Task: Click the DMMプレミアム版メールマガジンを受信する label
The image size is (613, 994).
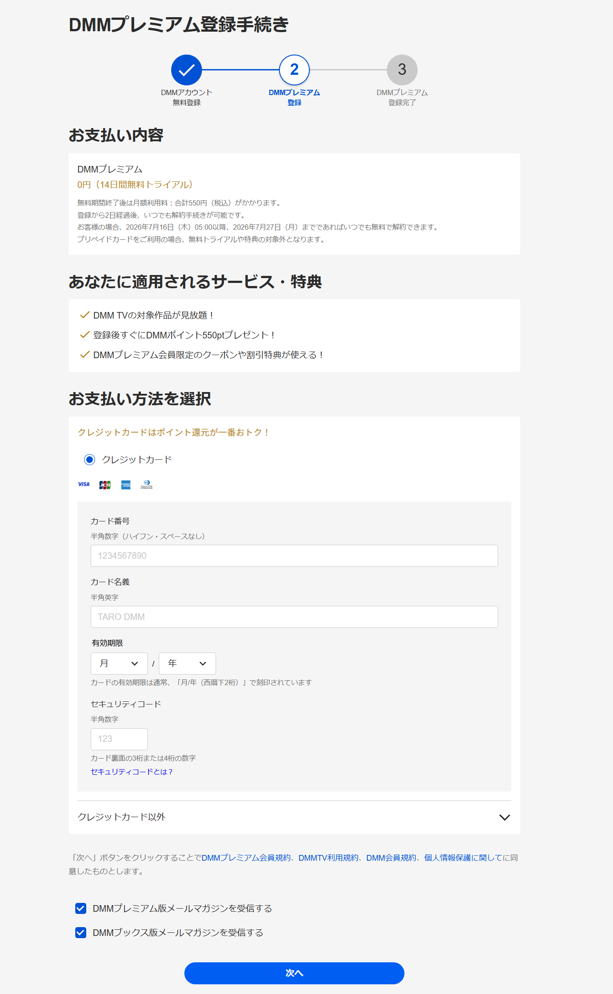Action: [x=182, y=908]
